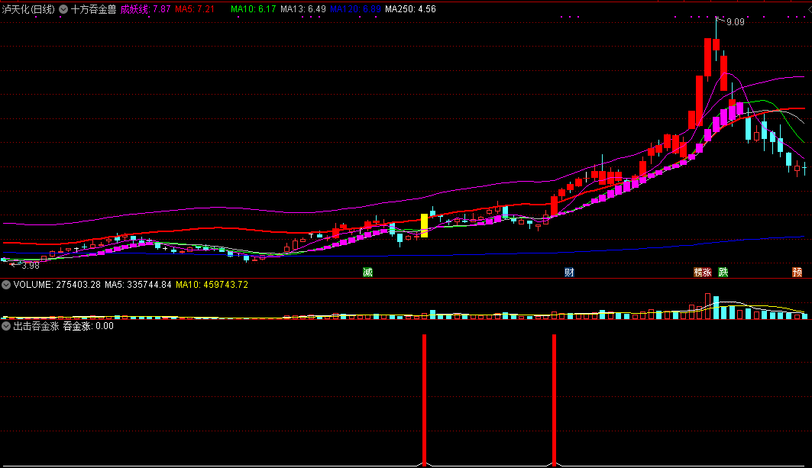The image size is (812, 468).
Task: Select the green MA10 price label
Action: 254,9
